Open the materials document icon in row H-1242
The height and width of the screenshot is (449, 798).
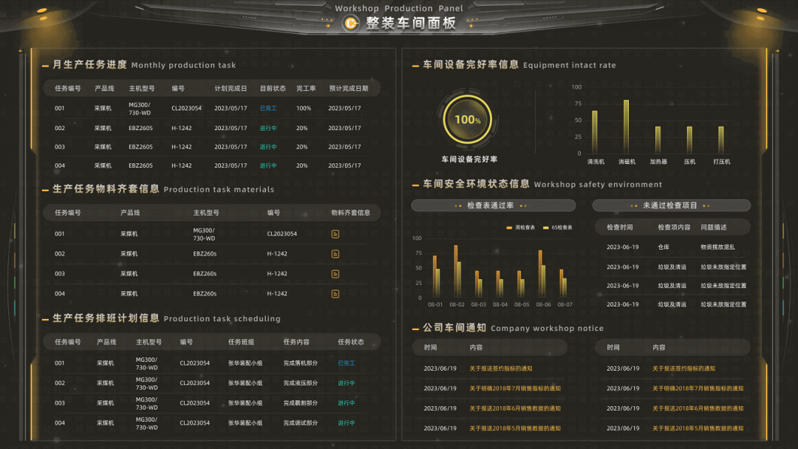coord(335,253)
